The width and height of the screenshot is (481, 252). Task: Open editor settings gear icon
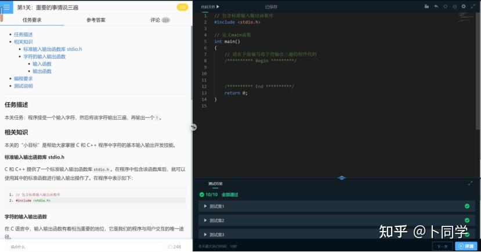click(x=464, y=6)
